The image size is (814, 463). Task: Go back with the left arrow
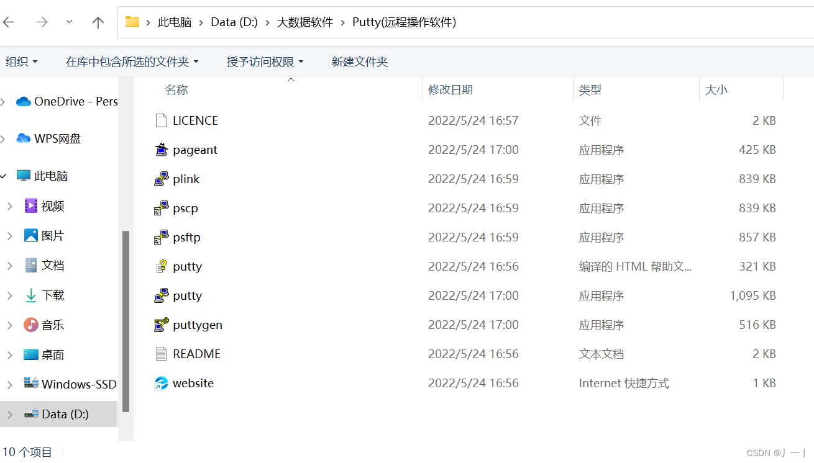click(x=9, y=22)
